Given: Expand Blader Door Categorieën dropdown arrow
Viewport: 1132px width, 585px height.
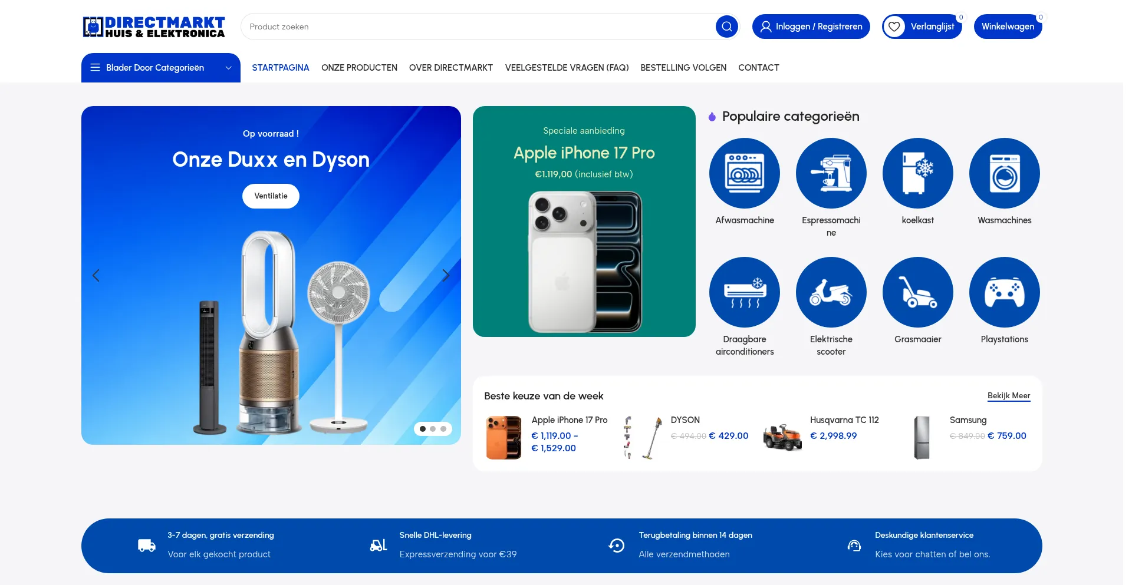Looking at the screenshot, I should pyautogui.click(x=228, y=68).
